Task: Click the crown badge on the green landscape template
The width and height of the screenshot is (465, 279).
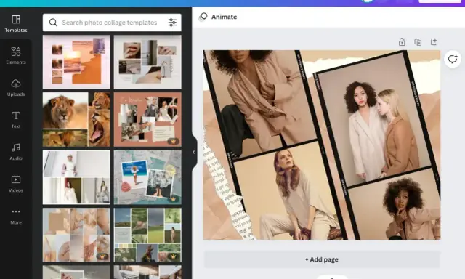Action: click(x=173, y=256)
